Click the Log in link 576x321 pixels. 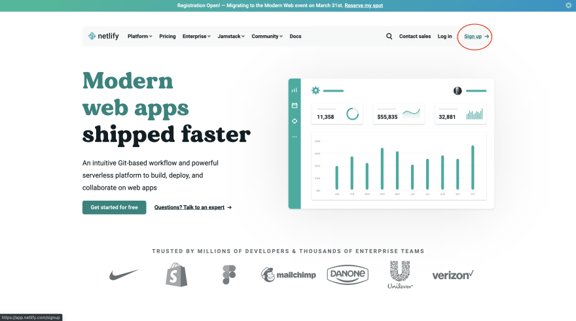444,37
